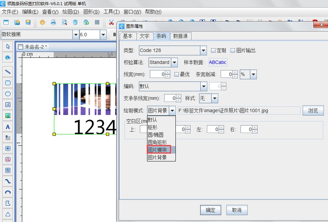Open the 绘图(D) menu

tap(70, 11)
